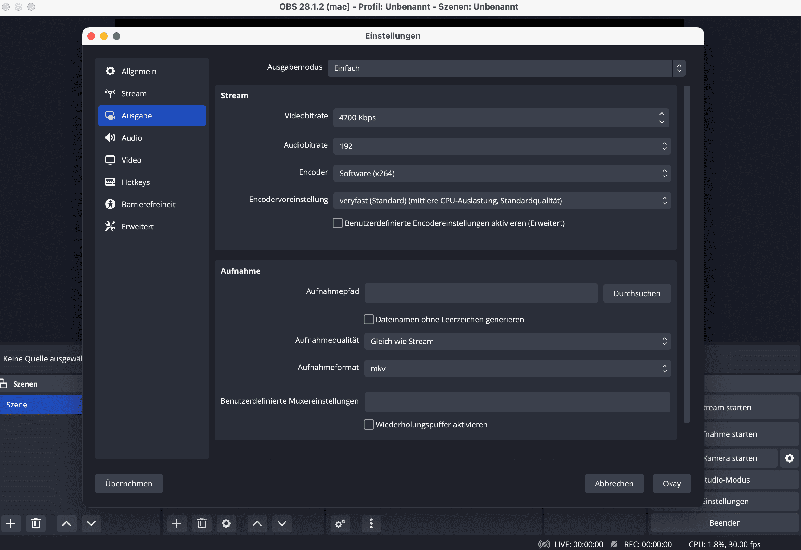The height and width of the screenshot is (550, 801).
Task: Enable Benutzerdefinierte Encodereinstellungen checkbox
Action: [338, 223]
